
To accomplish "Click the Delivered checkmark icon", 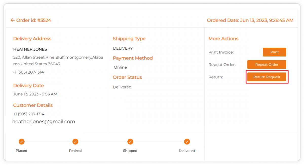I will pyautogui.click(x=187, y=142).
